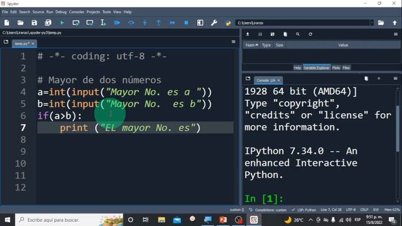This screenshot has height=226, width=402.
Task: Maximize the current pane
Action: tap(200, 23)
